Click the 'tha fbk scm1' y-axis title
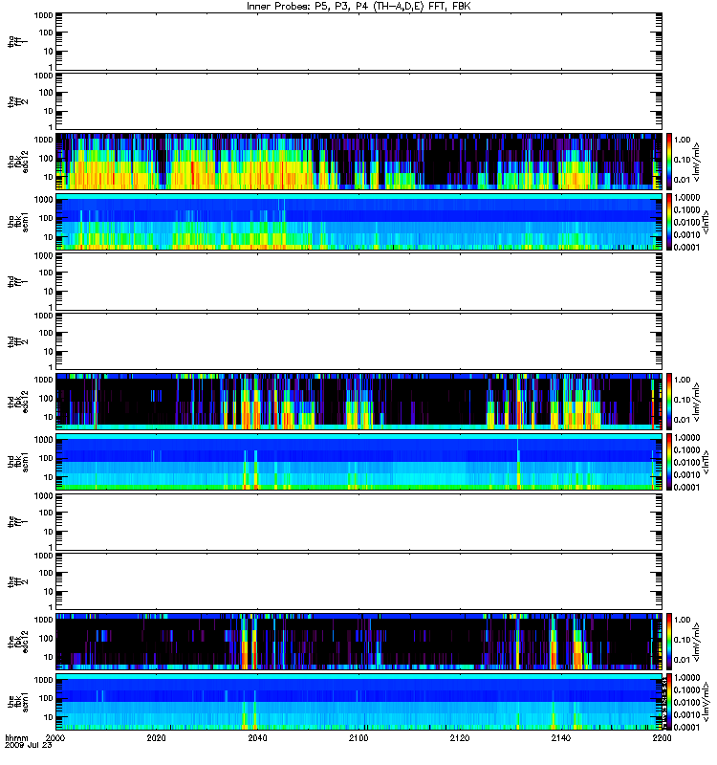717x765 pixels. 18,222
